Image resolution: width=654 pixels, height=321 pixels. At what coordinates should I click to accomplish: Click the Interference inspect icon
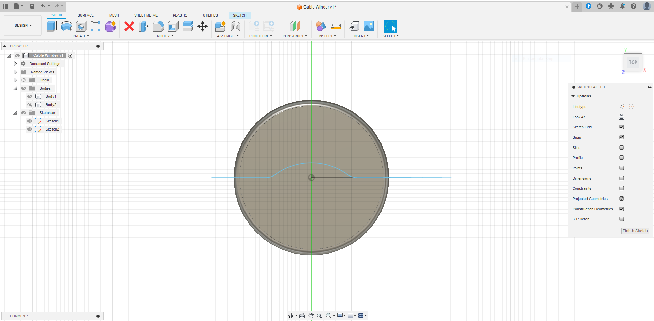coord(321,26)
